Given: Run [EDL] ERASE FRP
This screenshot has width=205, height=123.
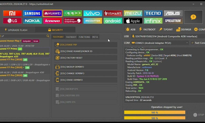Looking at the screenshot, I should [86, 45].
